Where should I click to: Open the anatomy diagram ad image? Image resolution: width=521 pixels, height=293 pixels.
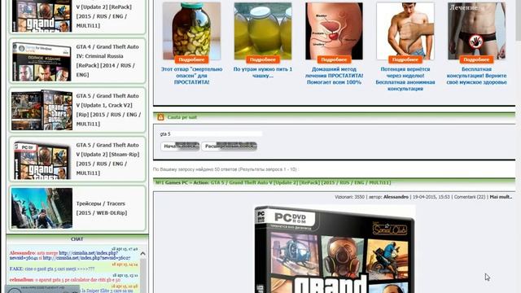[334, 31]
